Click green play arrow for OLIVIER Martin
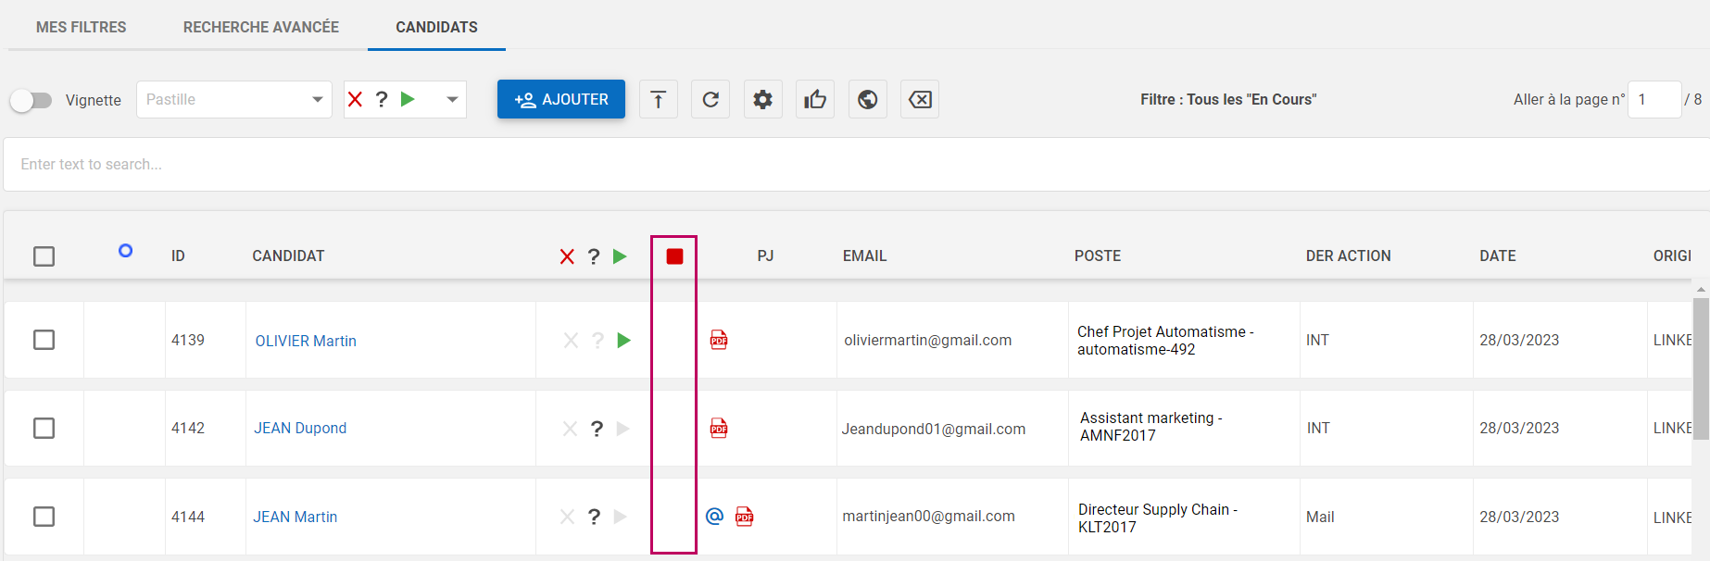Screen dimensions: 1710x561 [x=624, y=340]
